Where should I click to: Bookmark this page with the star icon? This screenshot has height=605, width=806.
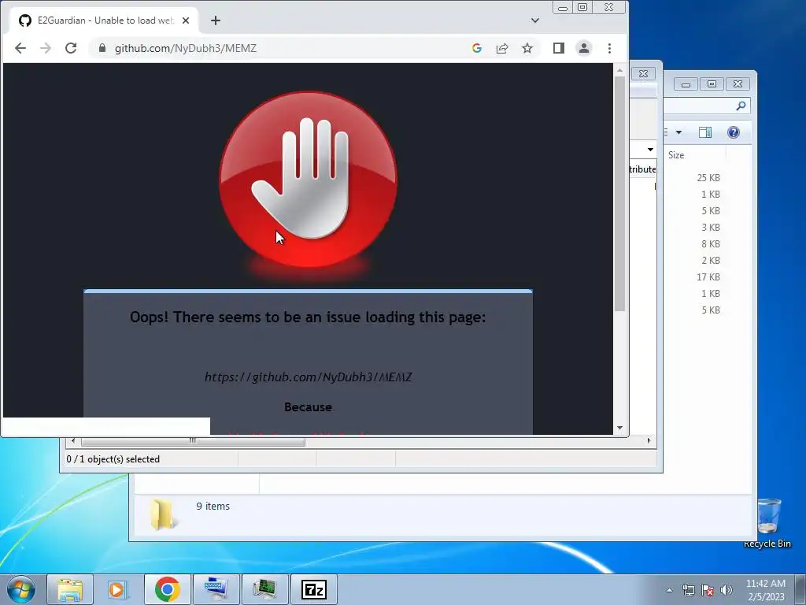(x=527, y=48)
